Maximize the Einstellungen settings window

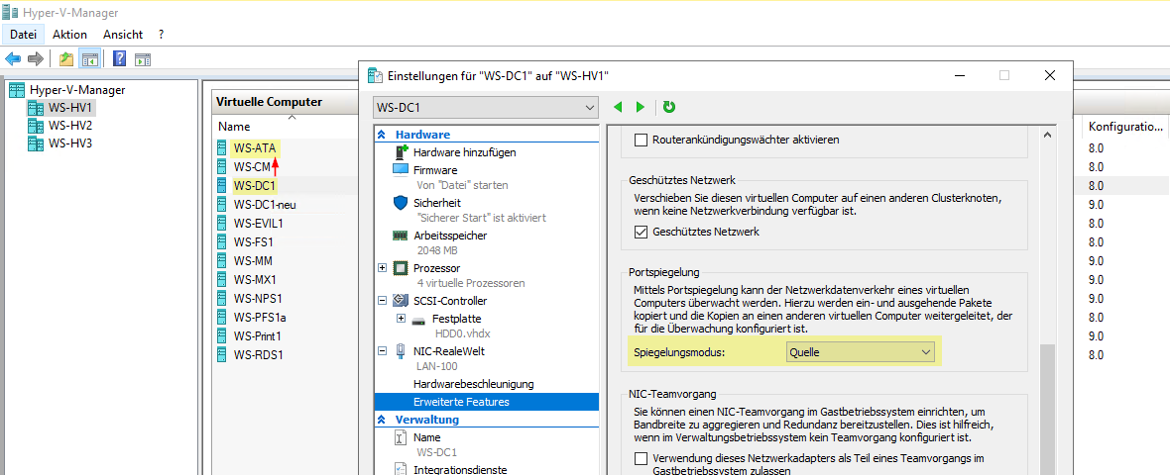pyautogui.click(x=1004, y=75)
